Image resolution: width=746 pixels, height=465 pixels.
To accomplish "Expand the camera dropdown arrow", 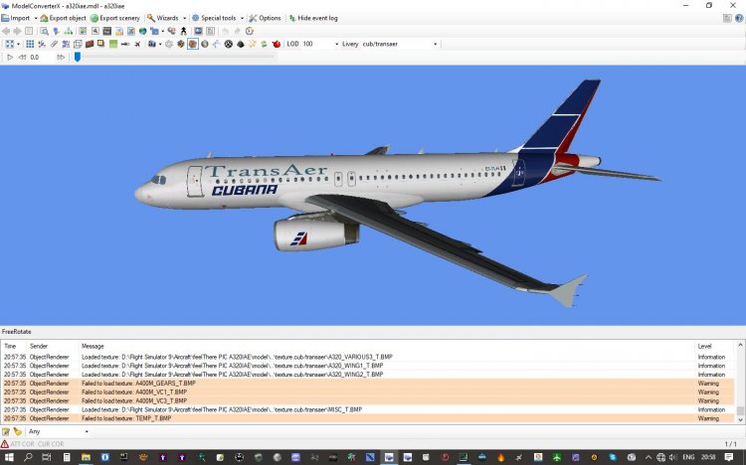I will coord(160,44).
